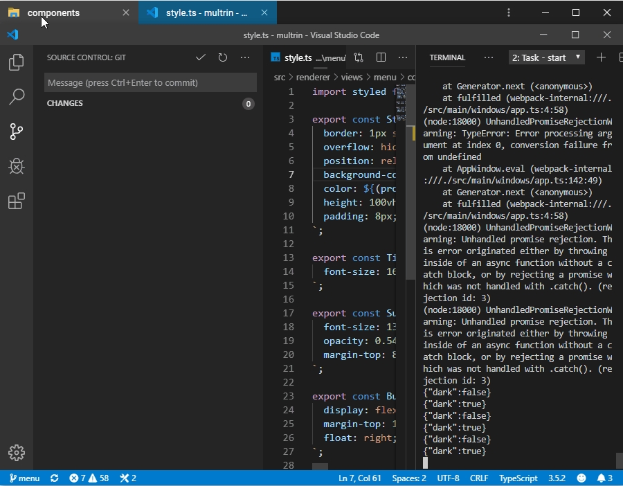Open the Search view in activity bar
The image size is (623, 486).
pos(17,97)
